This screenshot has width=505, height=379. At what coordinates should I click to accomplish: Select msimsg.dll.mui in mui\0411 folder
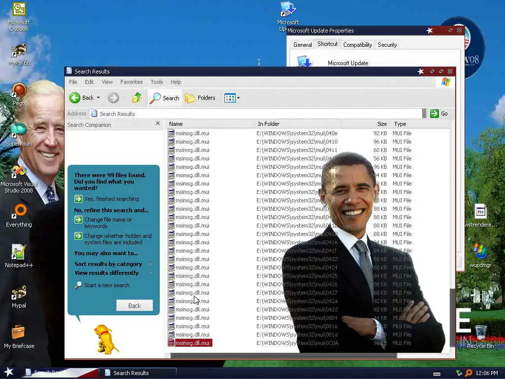pos(189,150)
